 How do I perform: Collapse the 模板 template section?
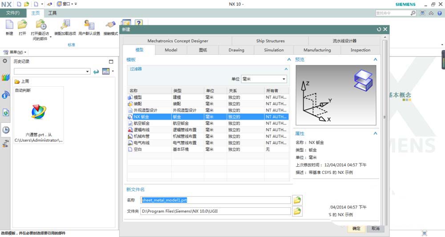coord(289,60)
